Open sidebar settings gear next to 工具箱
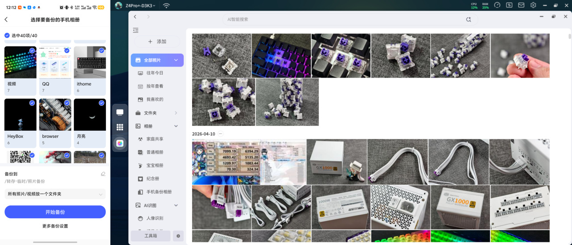The height and width of the screenshot is (245, 572). pos(179,236)
